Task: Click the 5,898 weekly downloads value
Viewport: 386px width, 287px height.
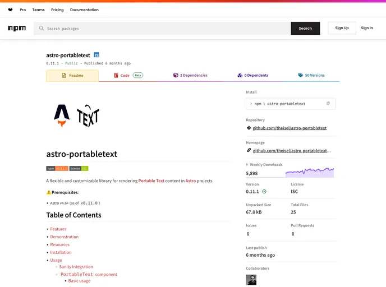Action: point(251,173)
